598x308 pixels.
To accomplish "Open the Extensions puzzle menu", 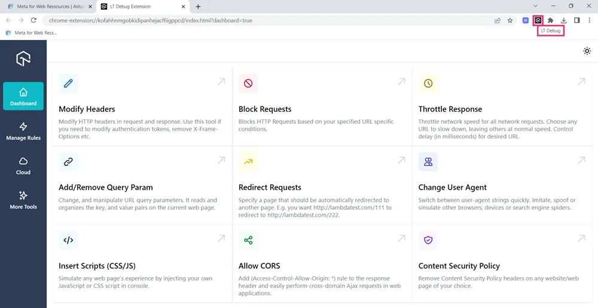I will point(550,20).
